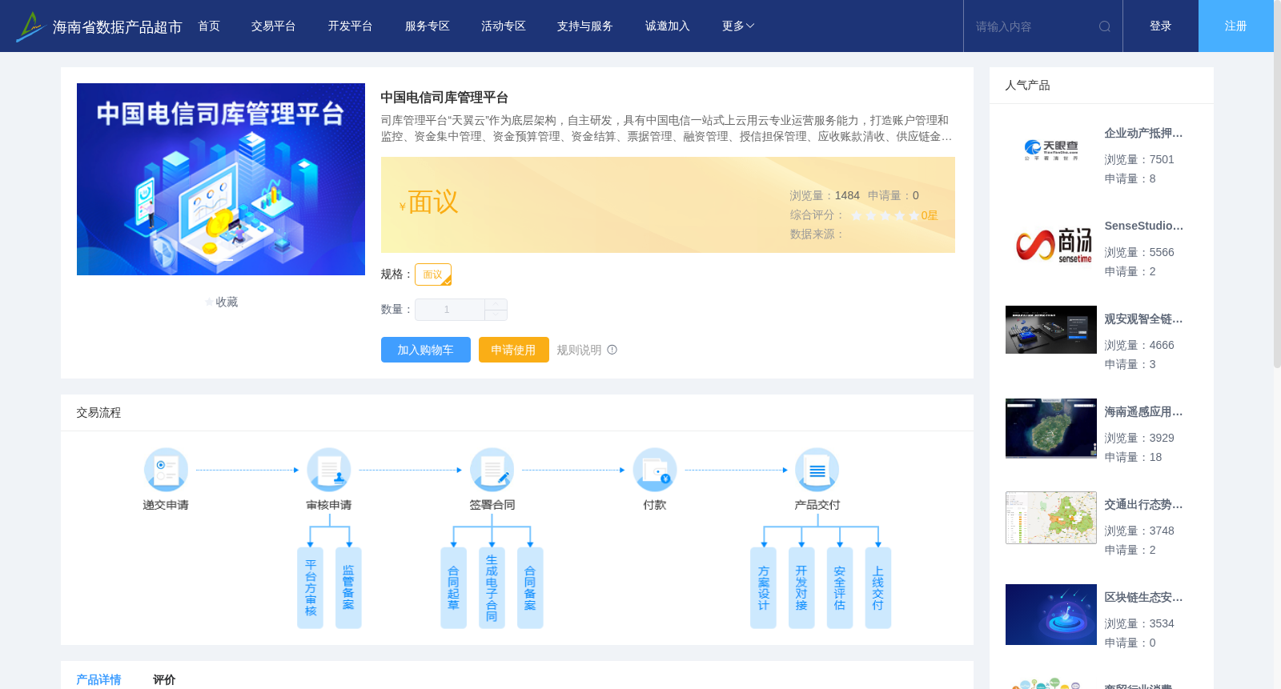Click the fifth rating star
Screen dimensions: 1281x689
coord(914,215)
